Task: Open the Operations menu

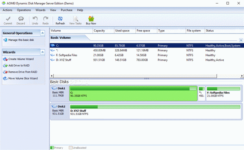Action: 24,10
